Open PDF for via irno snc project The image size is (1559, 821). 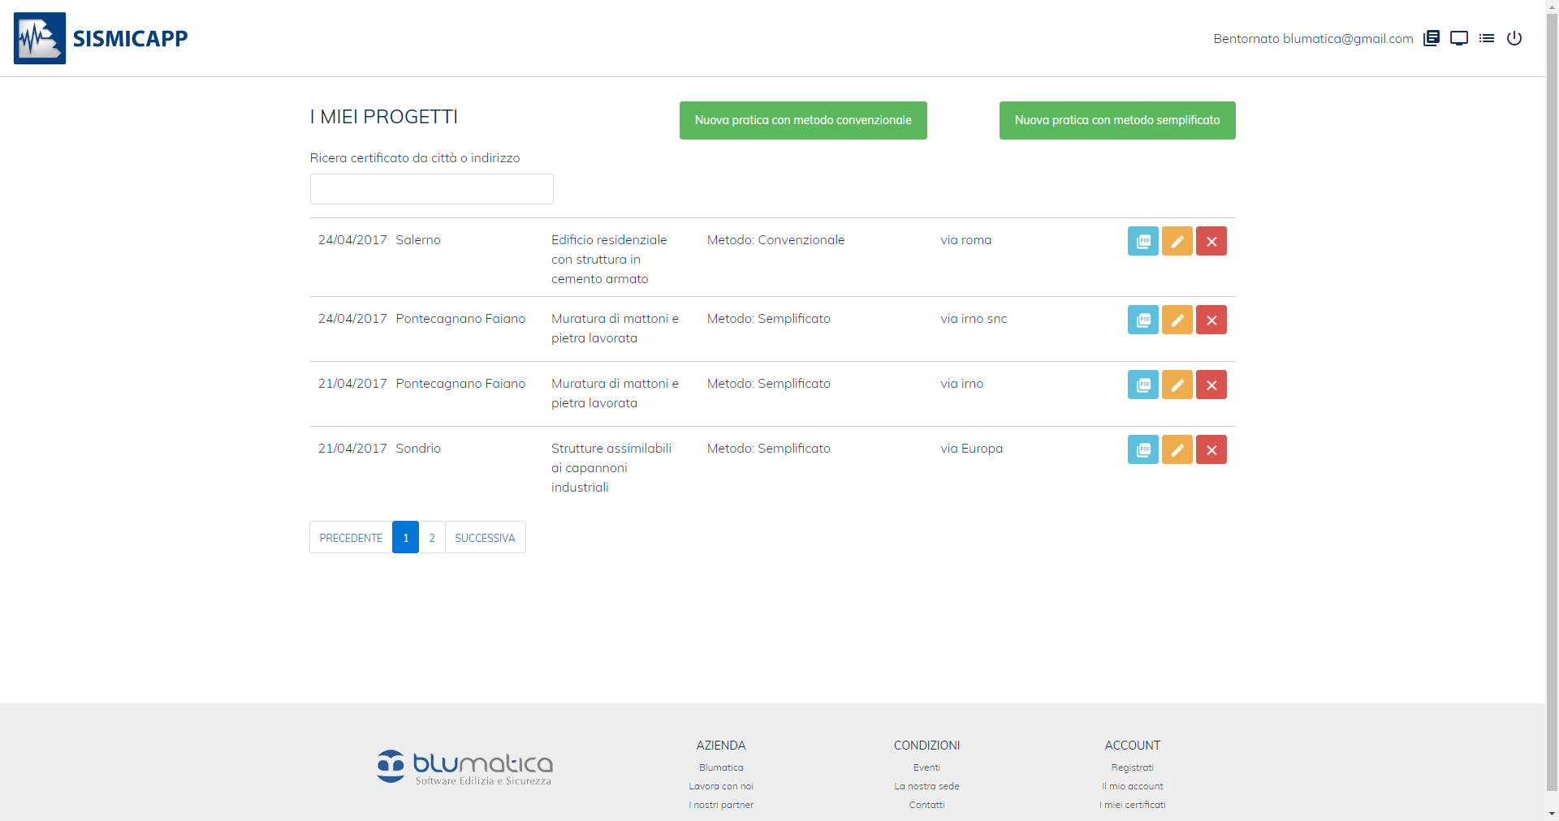point(1142,320)
